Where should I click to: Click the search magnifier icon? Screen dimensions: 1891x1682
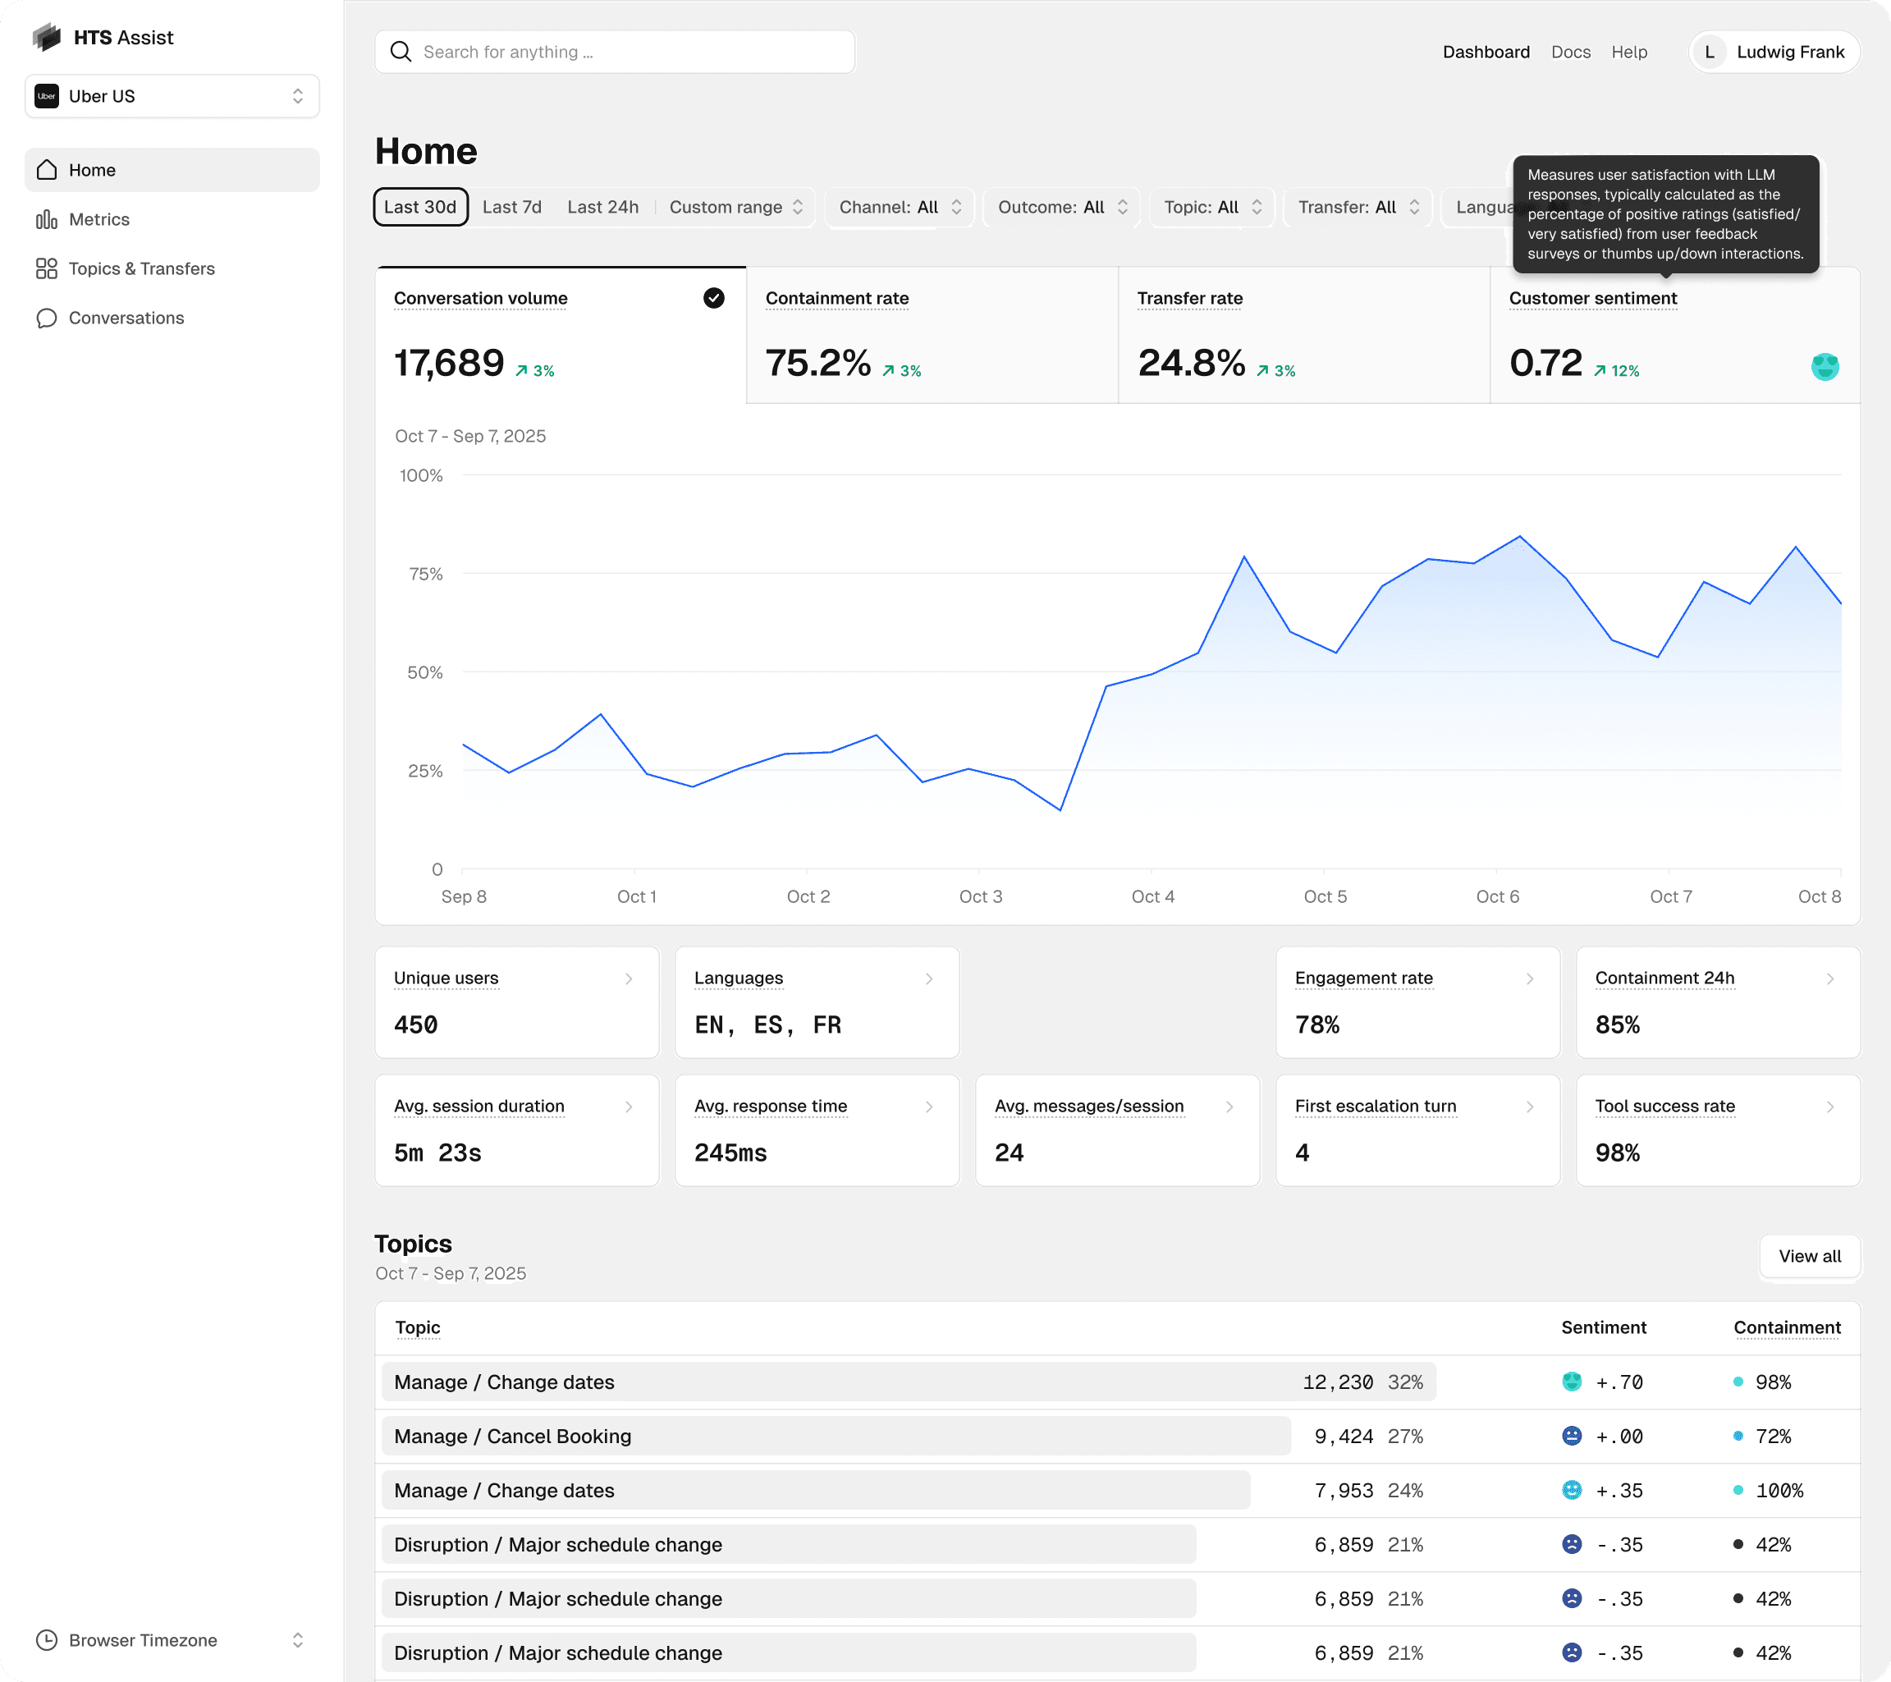tap(401, 52)
